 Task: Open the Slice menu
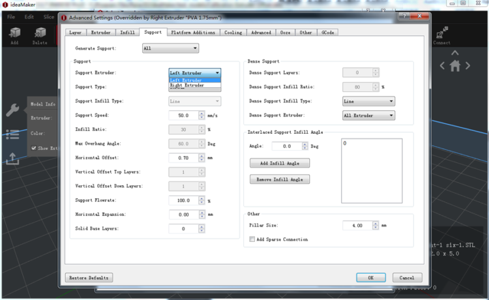[49, 17]
